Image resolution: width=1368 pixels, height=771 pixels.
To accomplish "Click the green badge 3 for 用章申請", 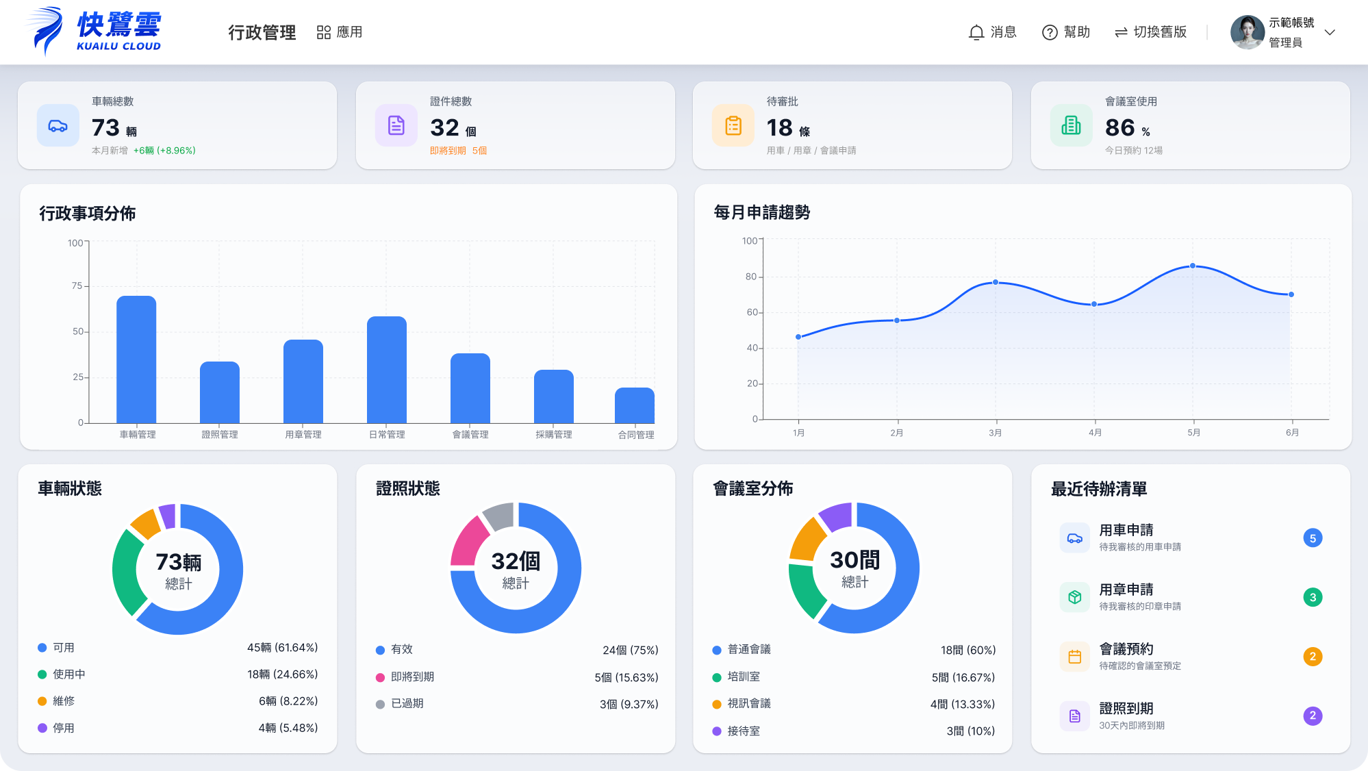I will point(1313,597).
